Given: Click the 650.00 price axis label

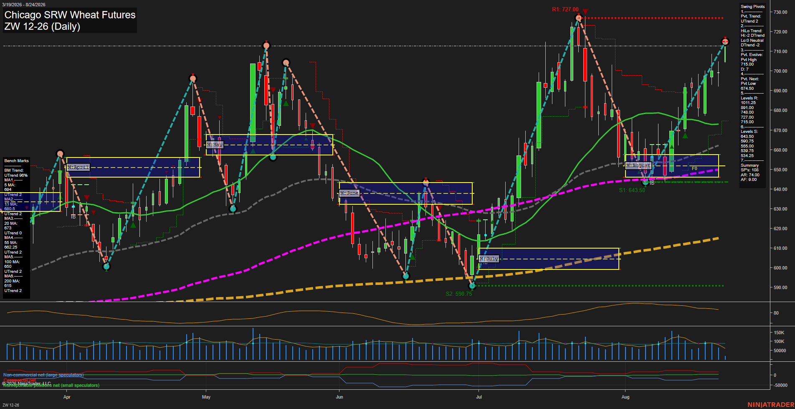Looking at the screenshot, I should [x=780, y=170].
